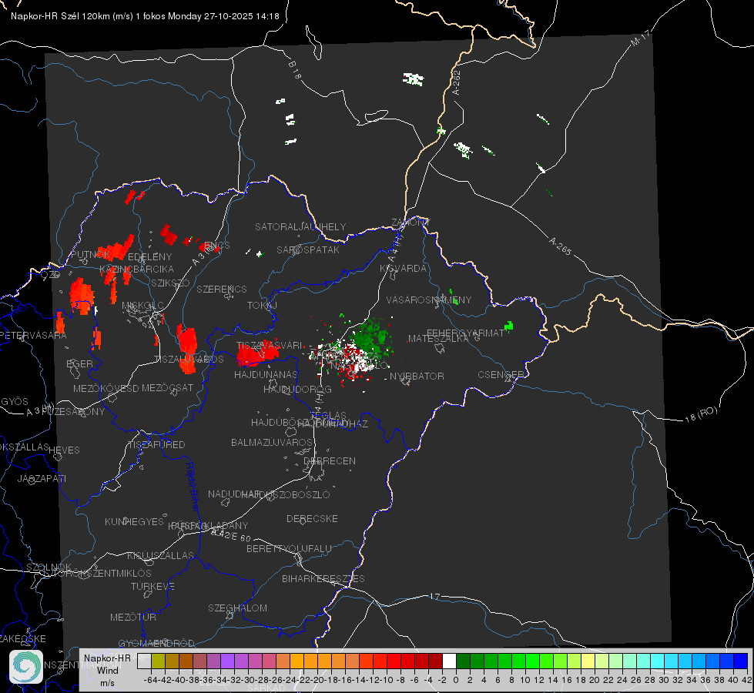Image resolution: width=754 pixels, height=693 pixels.
Task: Click the M-17 road label
Action: pyautogui.click(x=640, y=38)
